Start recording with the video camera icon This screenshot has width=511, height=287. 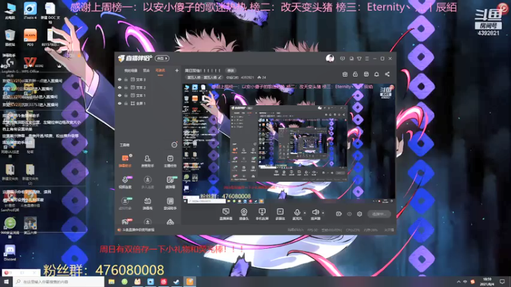[339, 214]
